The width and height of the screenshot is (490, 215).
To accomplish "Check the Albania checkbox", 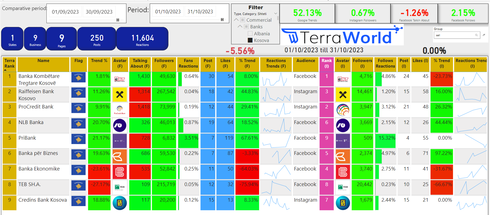I will click(250, 34).
